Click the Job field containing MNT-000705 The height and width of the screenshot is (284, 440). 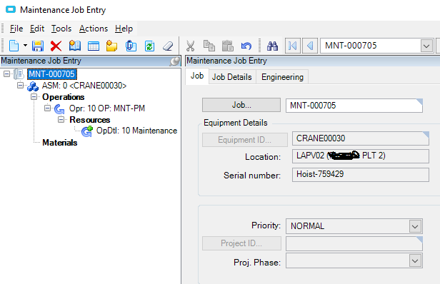354,106
